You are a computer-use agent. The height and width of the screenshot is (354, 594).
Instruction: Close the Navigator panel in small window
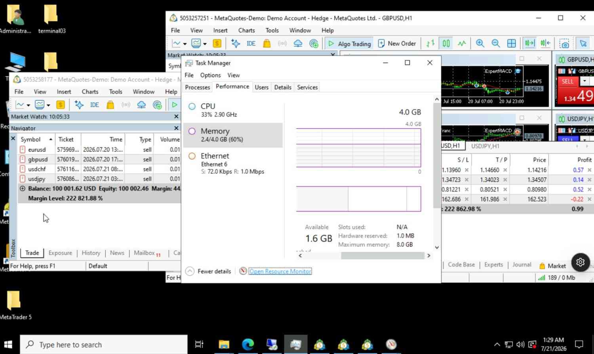tap(176, 128)
